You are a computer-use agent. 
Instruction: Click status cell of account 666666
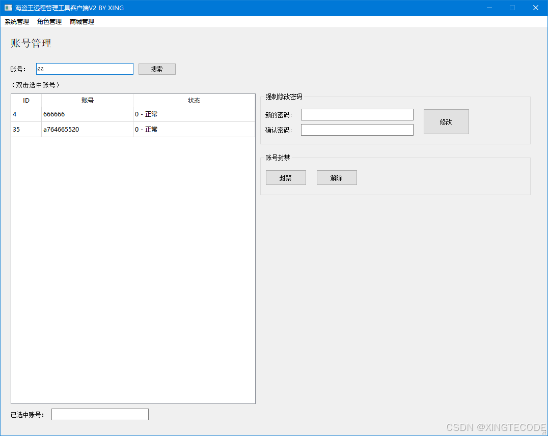pyautogui.click(x=194, y=114)
